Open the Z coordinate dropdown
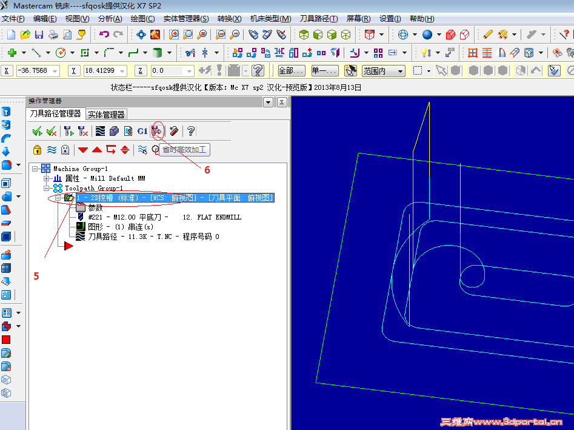 [189, 71]
